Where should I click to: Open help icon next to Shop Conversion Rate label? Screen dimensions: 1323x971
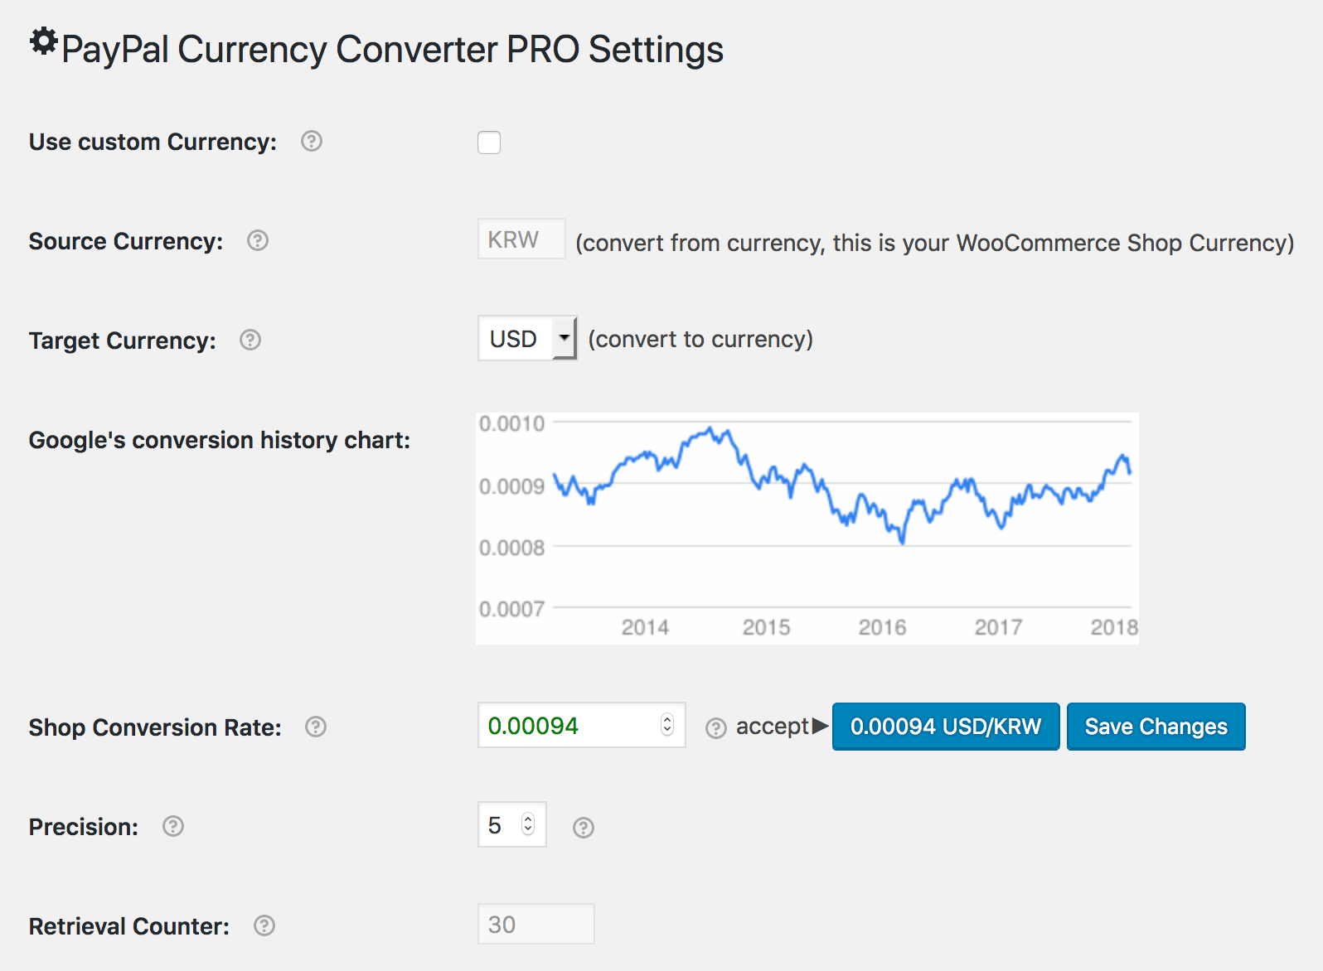[316, 727]
